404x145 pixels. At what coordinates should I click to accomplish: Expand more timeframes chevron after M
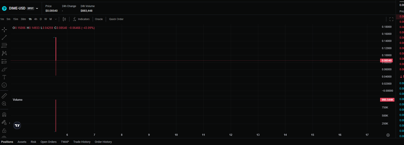[x=56, y=19]
